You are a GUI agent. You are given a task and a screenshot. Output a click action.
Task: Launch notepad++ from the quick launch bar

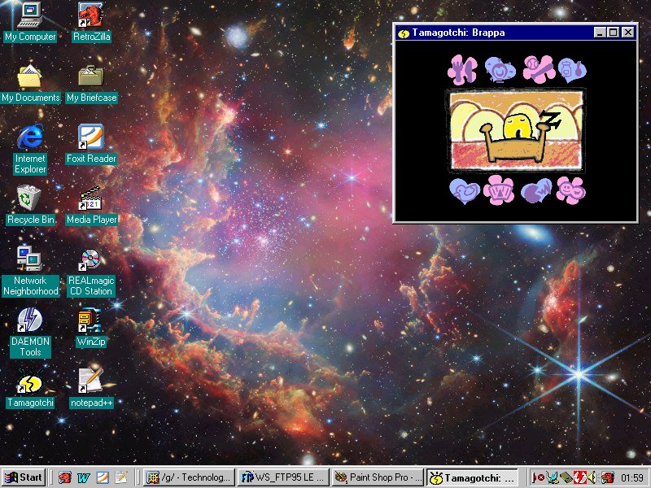(x=121, y=477)
